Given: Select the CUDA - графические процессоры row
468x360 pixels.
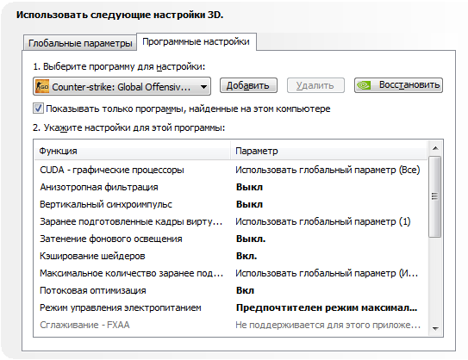Looking at the screenshot, I should [x=232, y=170].
